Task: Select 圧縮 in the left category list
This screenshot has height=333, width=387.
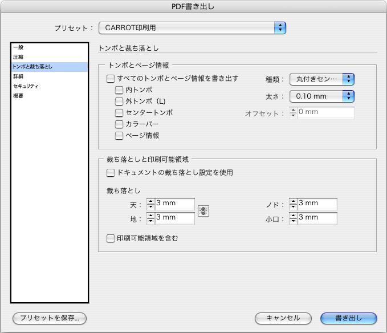Action: pyautogui.click(x=50, y=57)
